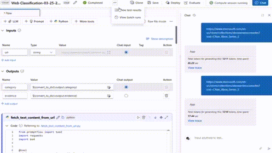The image size is (272, 153).
Task: Select View test results menu item
Action: tap(128, 10)
